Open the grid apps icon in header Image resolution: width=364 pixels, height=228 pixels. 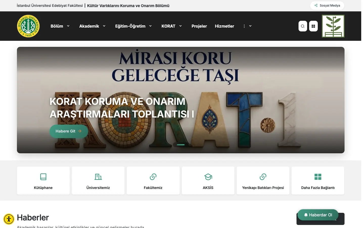pyautogui.click(x=313, y=26)
